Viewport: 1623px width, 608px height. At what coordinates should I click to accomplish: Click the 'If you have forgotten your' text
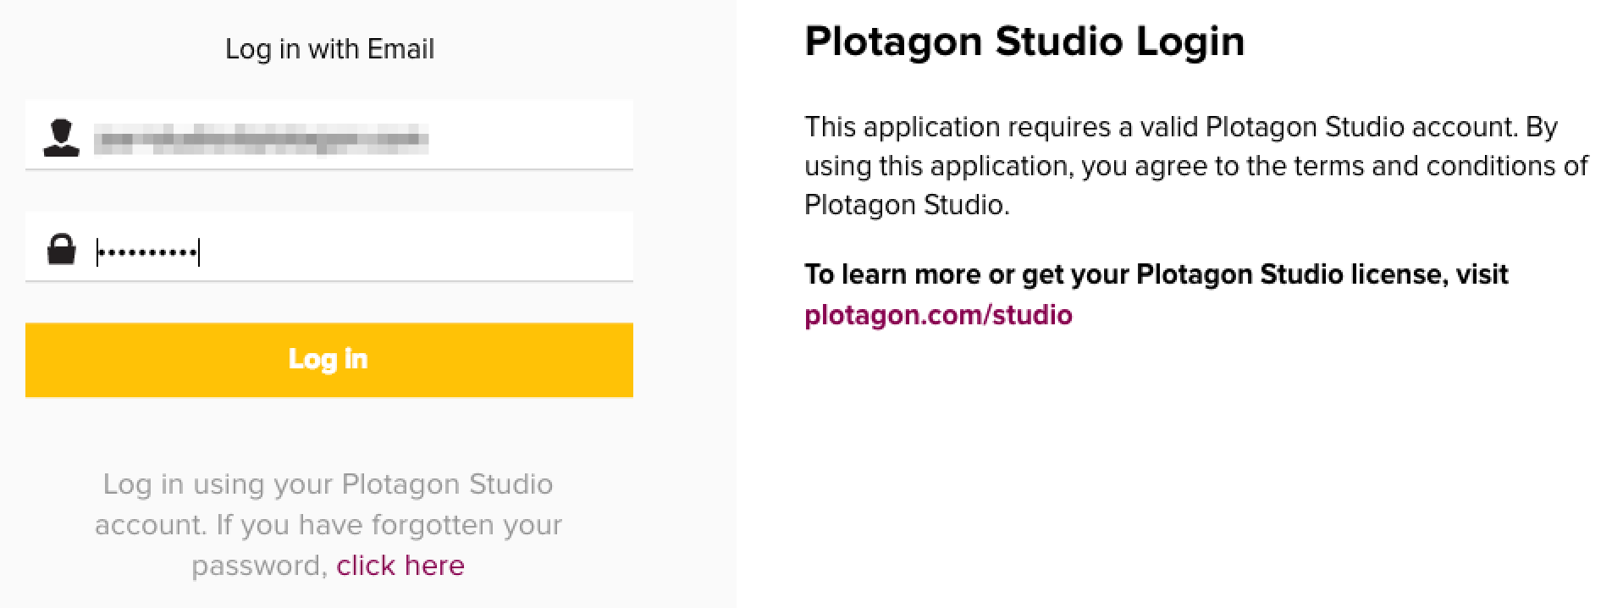[x=389, y=525]
